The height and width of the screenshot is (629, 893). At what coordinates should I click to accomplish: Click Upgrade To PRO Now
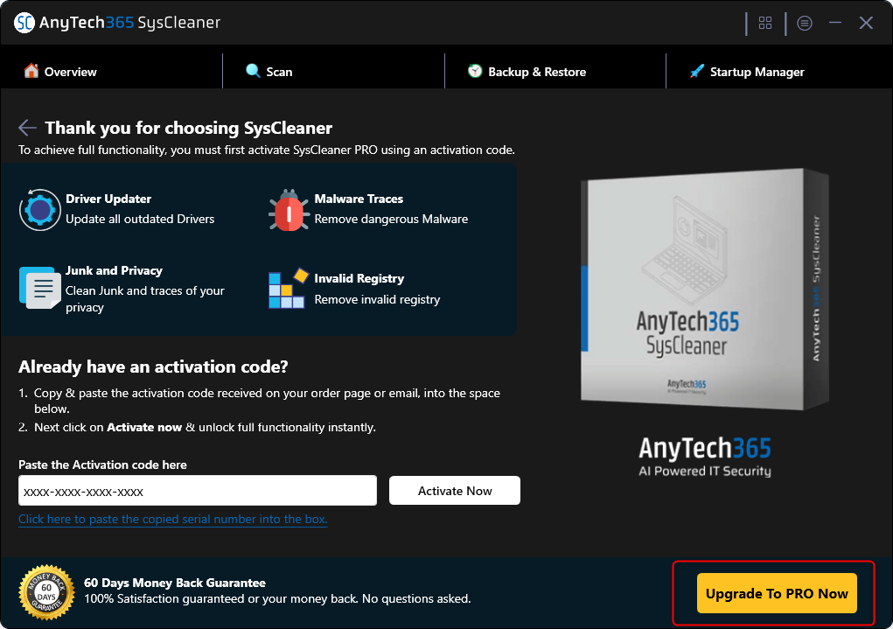coord(776,593)
